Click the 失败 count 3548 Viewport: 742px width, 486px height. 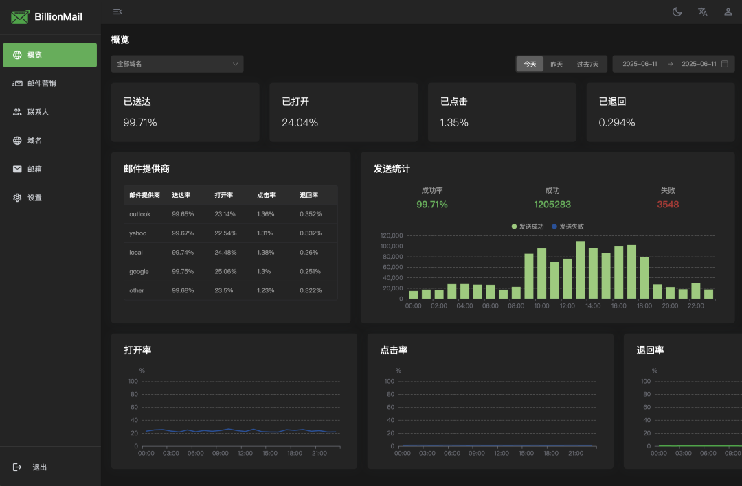tap(668, 205)
